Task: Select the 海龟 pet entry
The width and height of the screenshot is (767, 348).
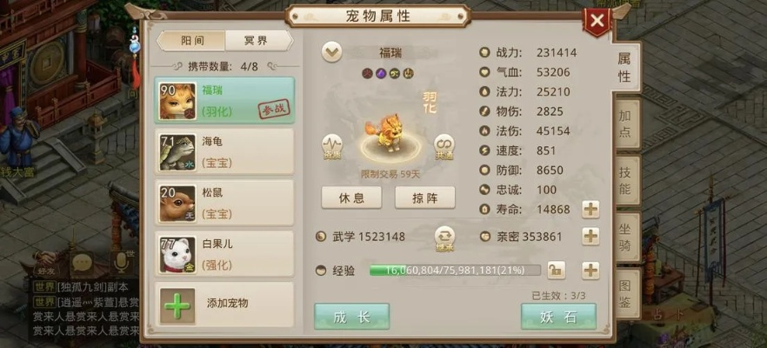Action: pos(224,151)
